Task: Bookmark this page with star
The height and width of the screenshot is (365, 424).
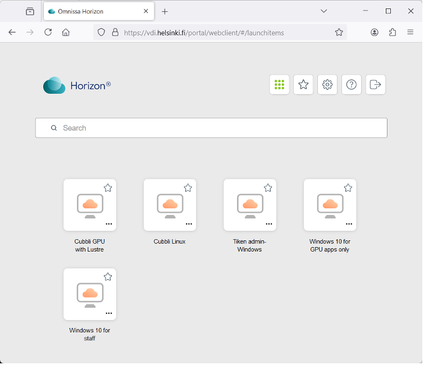Action: point(340,33)
